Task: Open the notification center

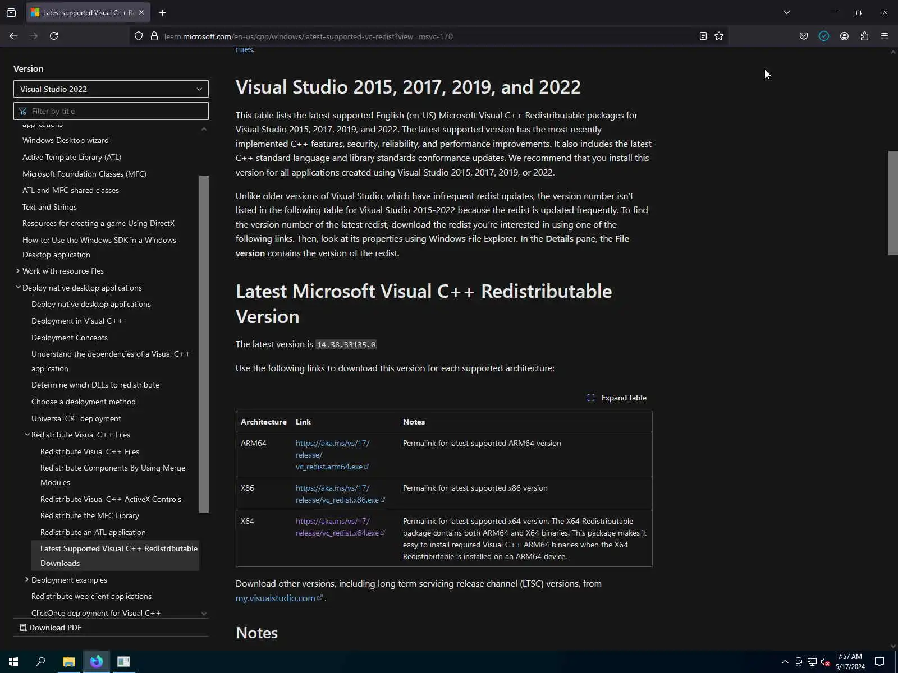Action: 879,662
